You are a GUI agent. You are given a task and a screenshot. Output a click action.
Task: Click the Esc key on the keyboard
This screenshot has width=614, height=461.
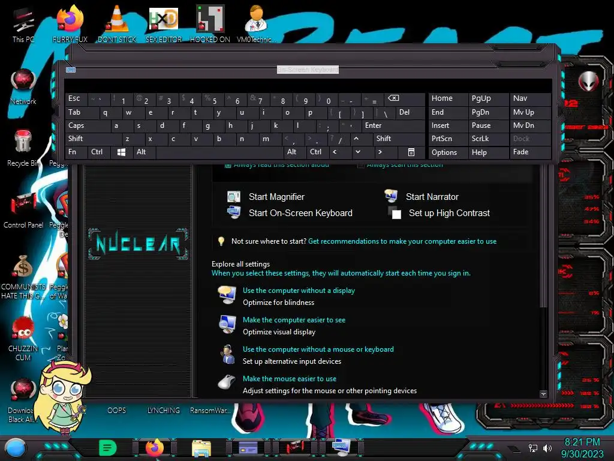(76, 98)
